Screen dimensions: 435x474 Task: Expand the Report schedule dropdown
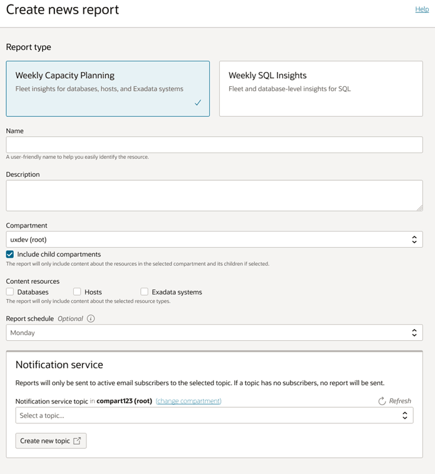click(214, 333)
